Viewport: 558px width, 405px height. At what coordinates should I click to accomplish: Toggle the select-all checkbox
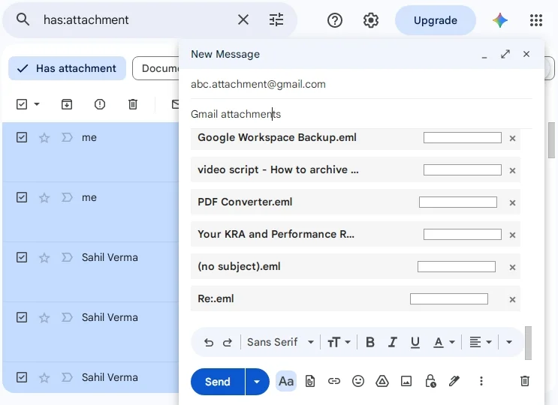(22, 104)
